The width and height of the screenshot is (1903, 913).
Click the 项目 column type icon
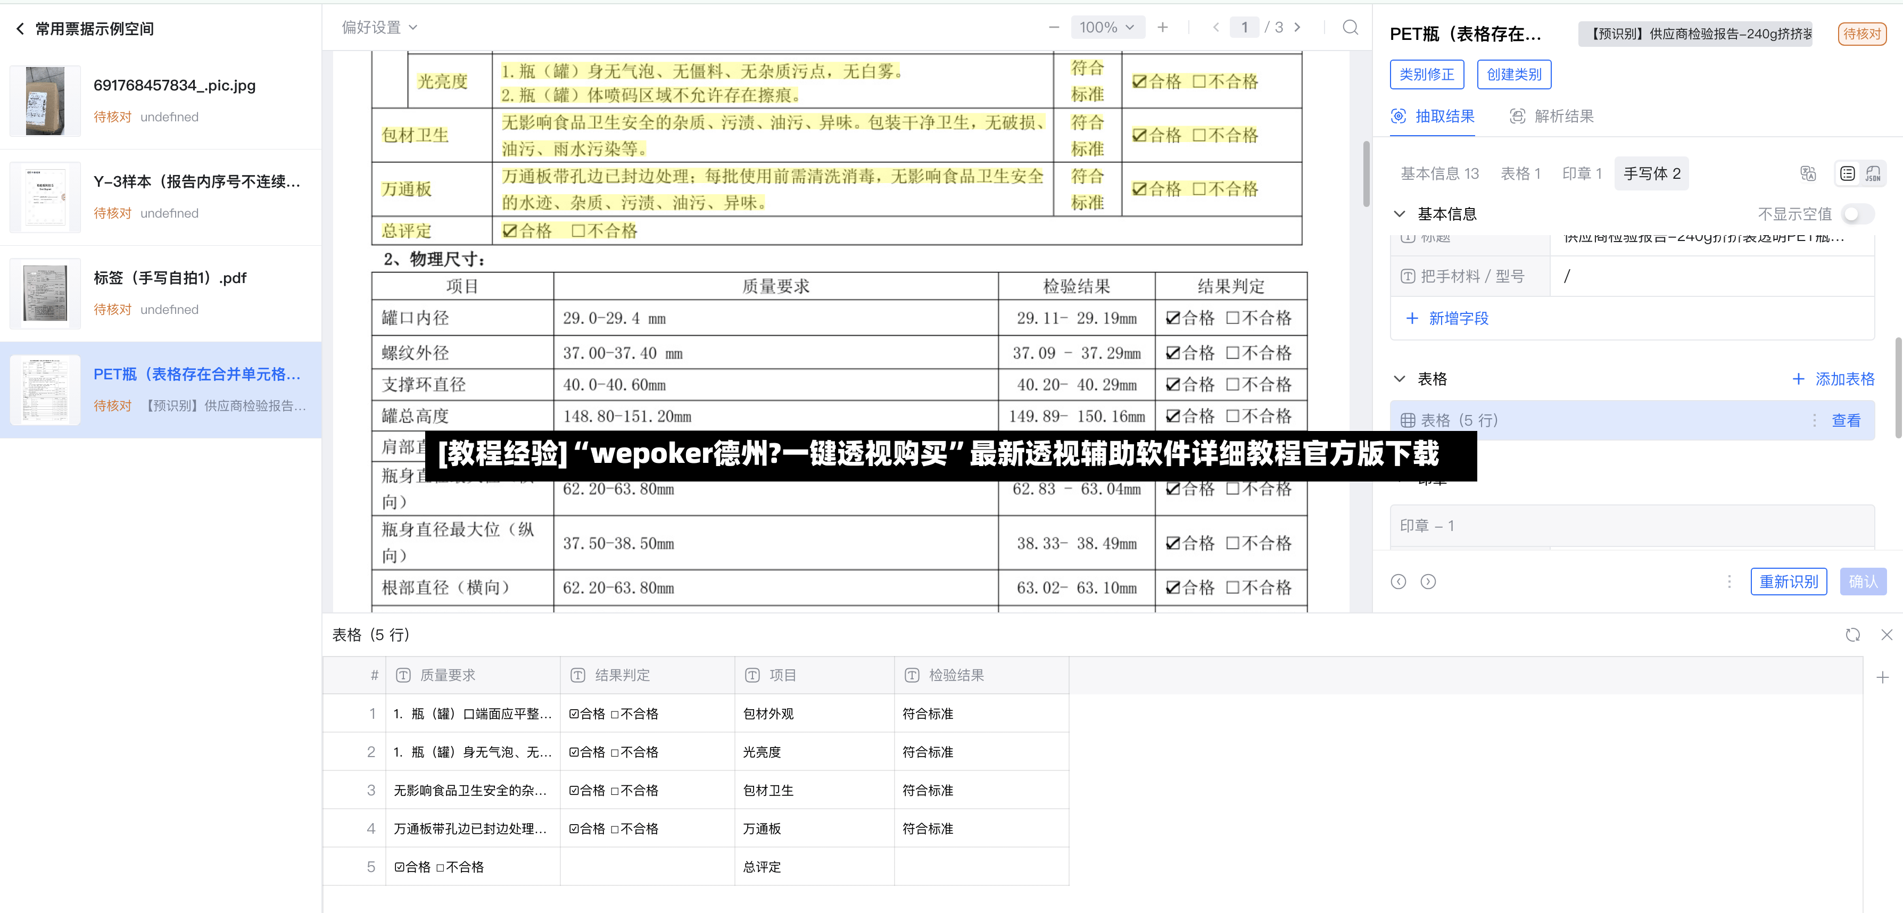752,675
